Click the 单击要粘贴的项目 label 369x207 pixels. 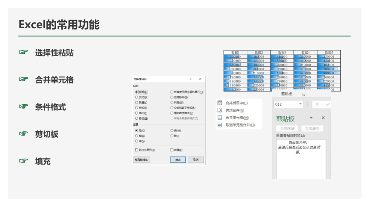[290, 136]
